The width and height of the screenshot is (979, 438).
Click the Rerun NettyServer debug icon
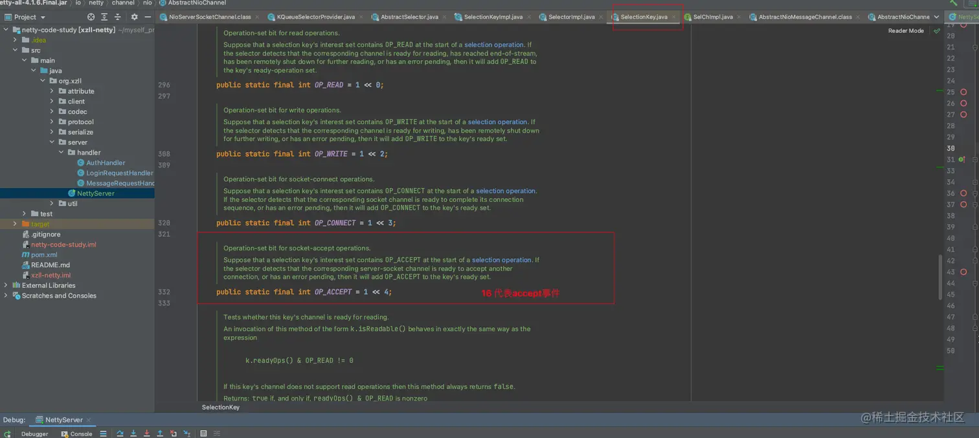(7, 433)
